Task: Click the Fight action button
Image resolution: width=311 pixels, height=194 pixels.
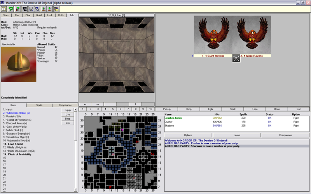Action: click(211, 109)
